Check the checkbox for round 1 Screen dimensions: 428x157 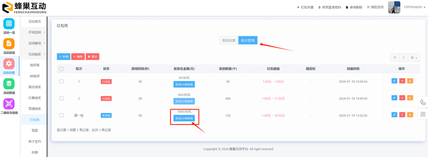coord(61,81)
